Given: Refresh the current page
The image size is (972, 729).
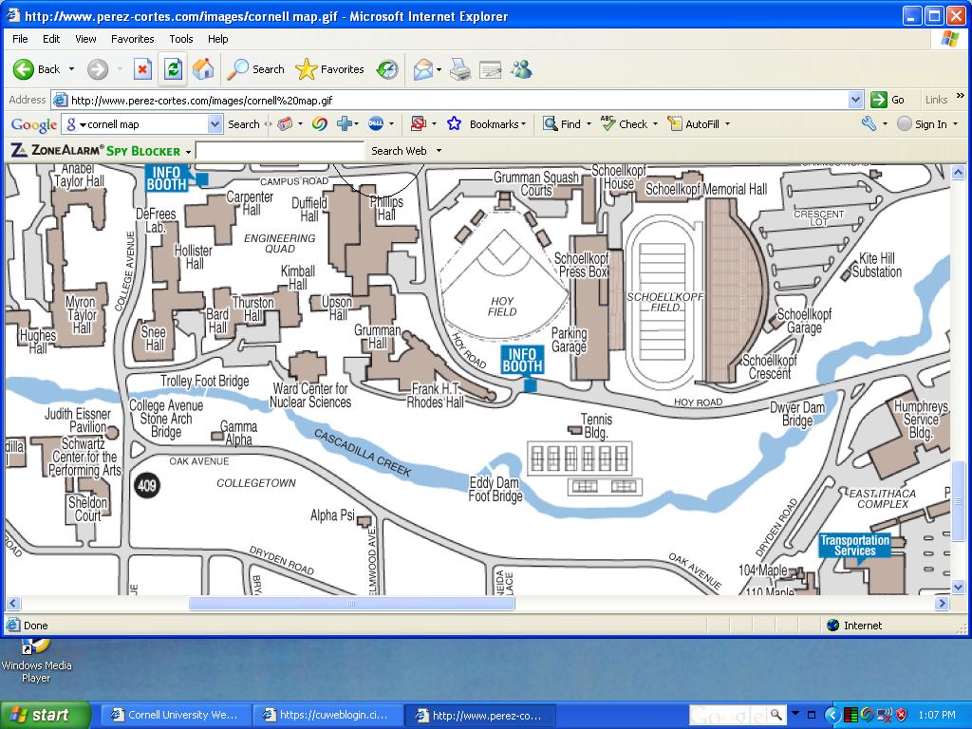Looking at the screenshot, I should point(173,69).
